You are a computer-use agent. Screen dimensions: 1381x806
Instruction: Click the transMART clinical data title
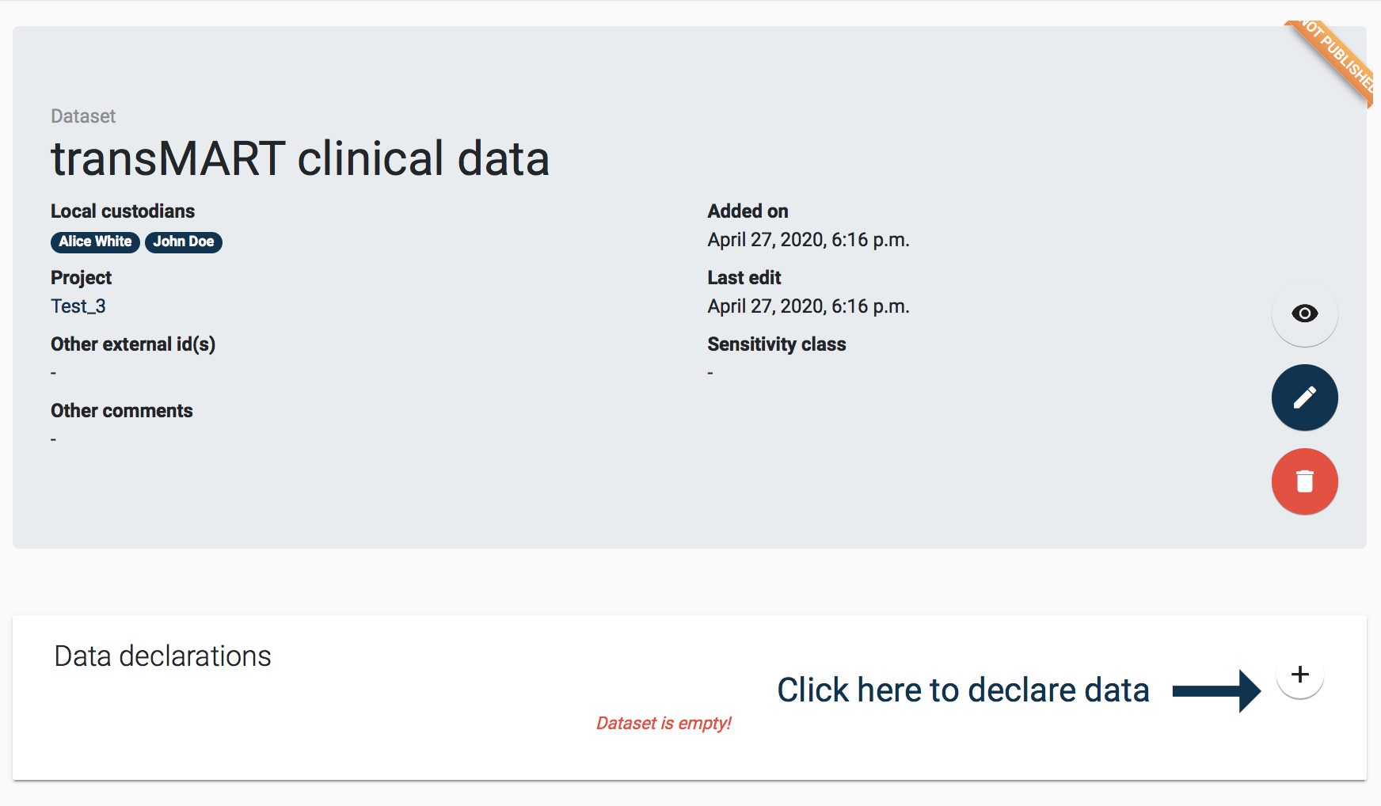[x=300, y=158]
